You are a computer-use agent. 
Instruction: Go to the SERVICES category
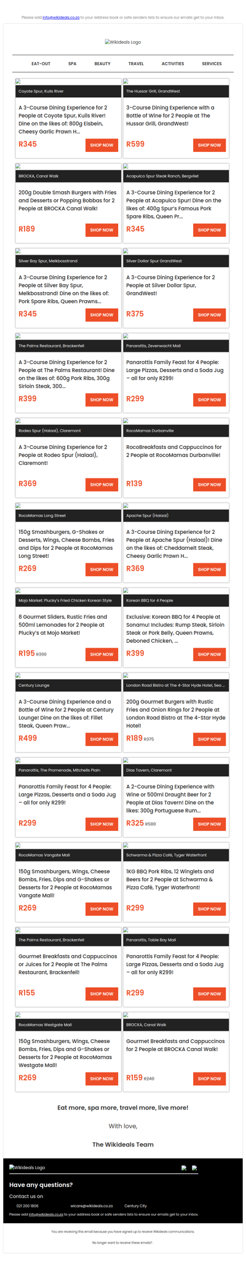tap(212, 63)
